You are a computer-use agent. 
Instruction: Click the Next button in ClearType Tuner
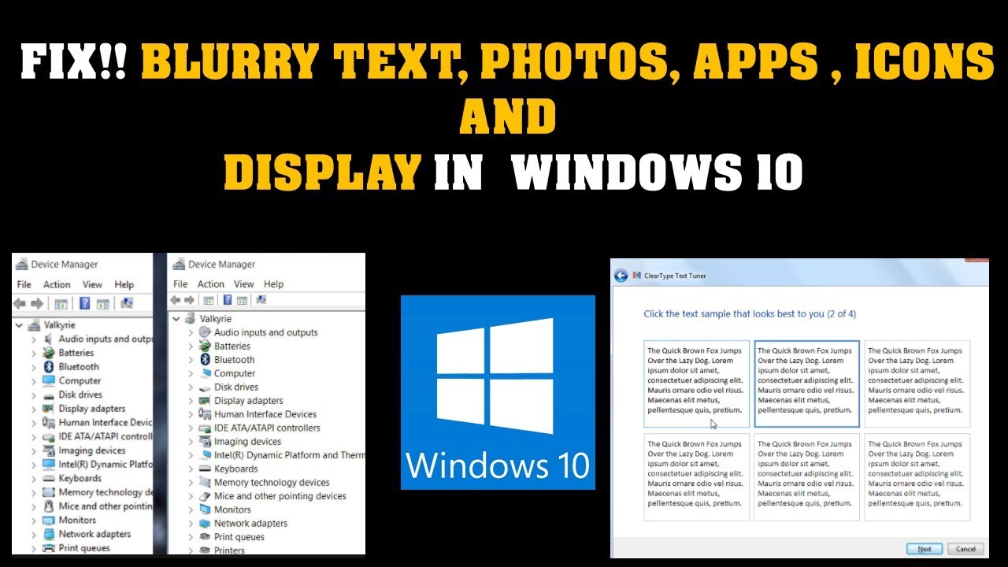924,549
